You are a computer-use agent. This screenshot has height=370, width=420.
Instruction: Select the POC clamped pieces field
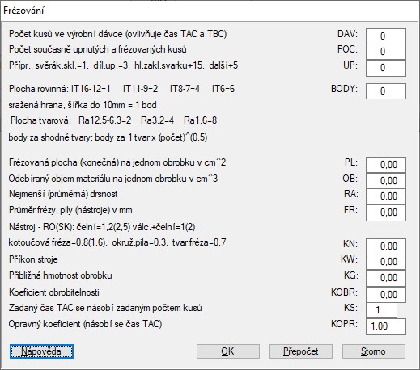pos(386,52)
